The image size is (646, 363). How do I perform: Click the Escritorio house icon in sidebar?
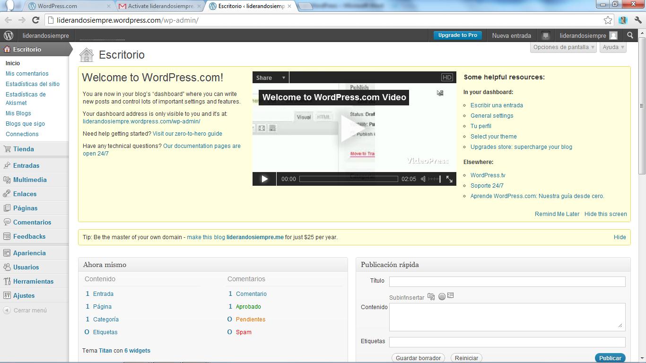7,49
